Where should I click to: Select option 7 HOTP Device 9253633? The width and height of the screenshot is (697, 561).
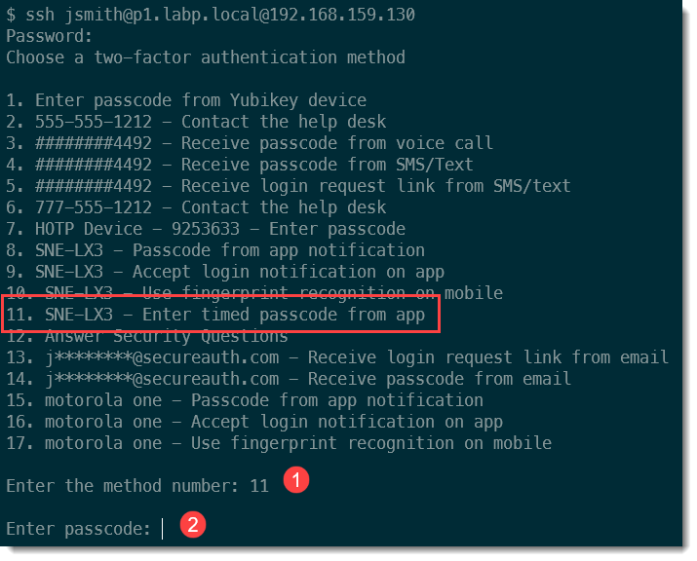pyautogui.click(x=206, y=229)
